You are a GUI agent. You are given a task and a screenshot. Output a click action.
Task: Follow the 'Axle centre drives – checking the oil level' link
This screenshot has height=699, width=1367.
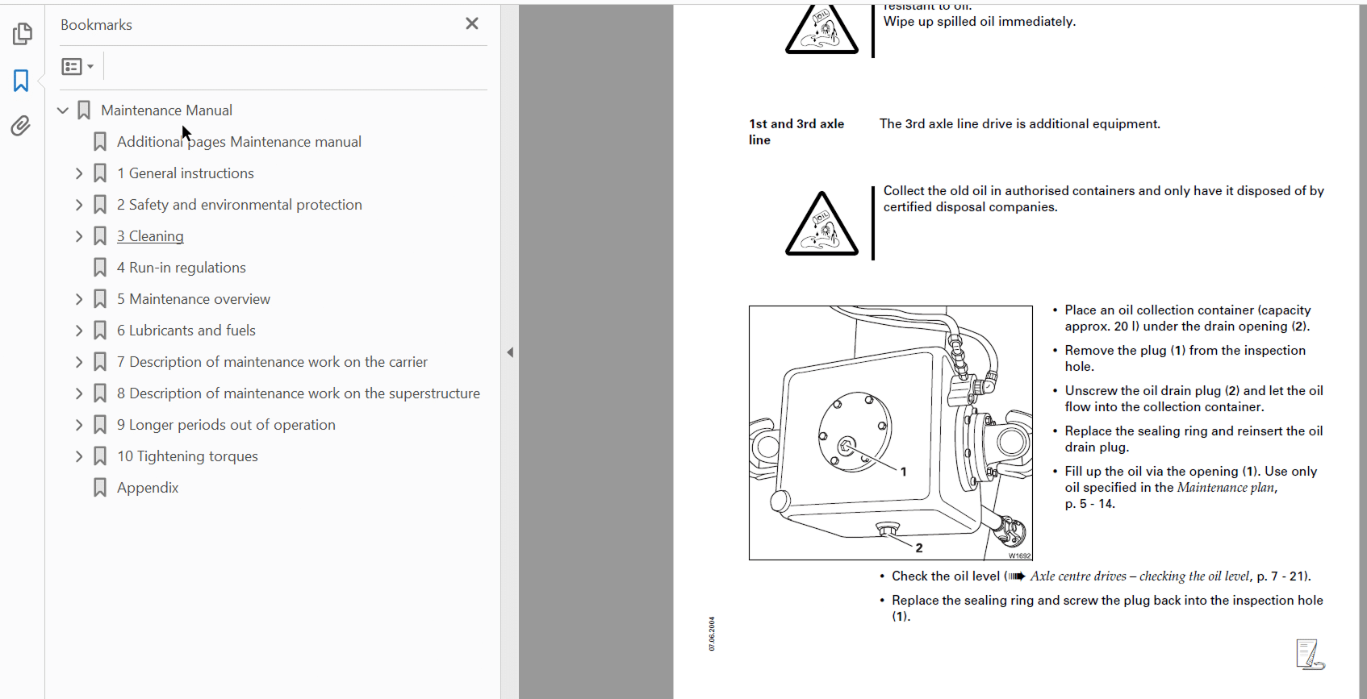pyautogui.click(x=1139, y=576)
